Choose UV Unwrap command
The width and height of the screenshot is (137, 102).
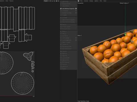pos(68,11)
